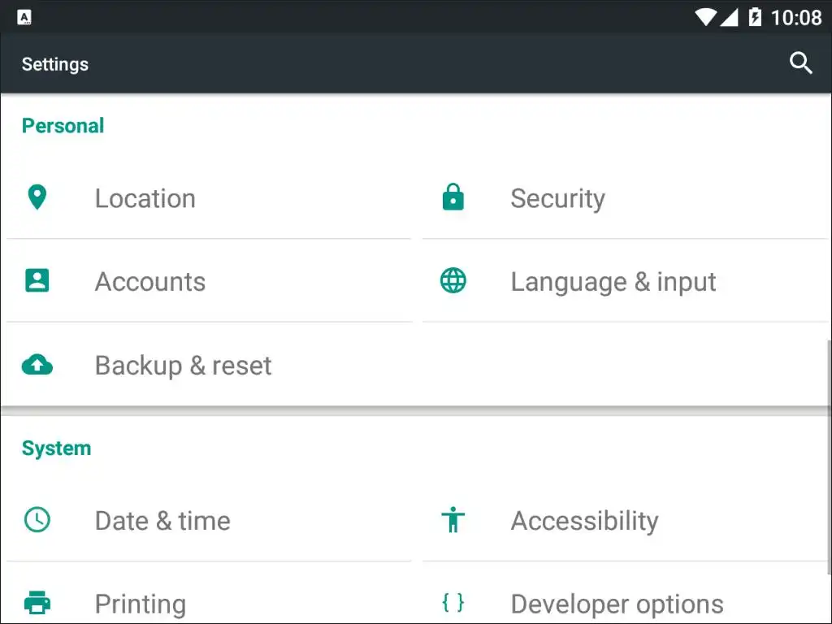Screen dimensions: 832x624
Task: Tap the Language globe icon
Action: click(453, 281)
